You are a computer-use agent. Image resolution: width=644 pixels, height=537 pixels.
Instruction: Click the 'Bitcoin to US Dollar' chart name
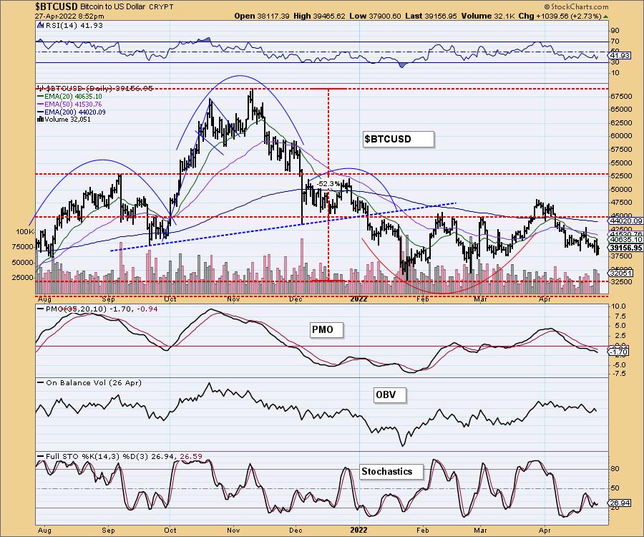(112, 7)
